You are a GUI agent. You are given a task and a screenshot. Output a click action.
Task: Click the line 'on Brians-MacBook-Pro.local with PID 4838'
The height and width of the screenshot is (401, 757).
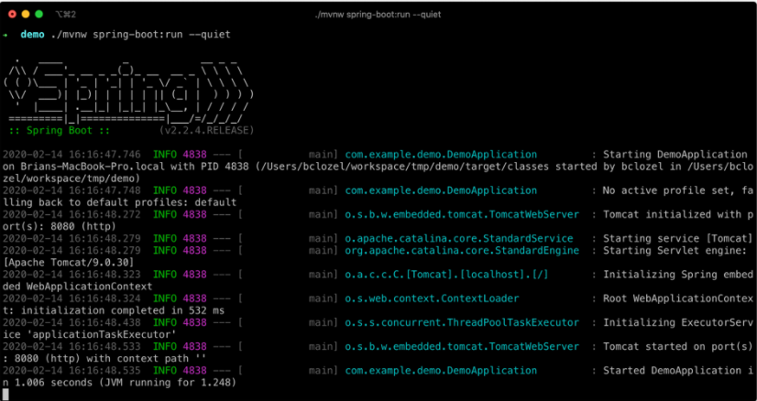pos(124,167)
